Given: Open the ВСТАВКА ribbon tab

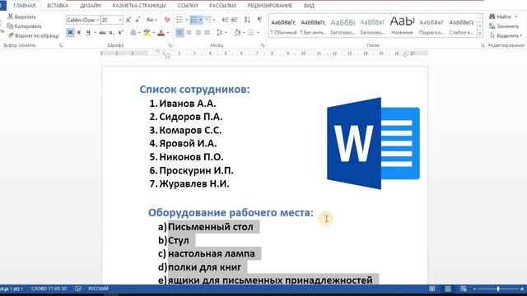Looking at the screenshot, I should click(58, 6).
